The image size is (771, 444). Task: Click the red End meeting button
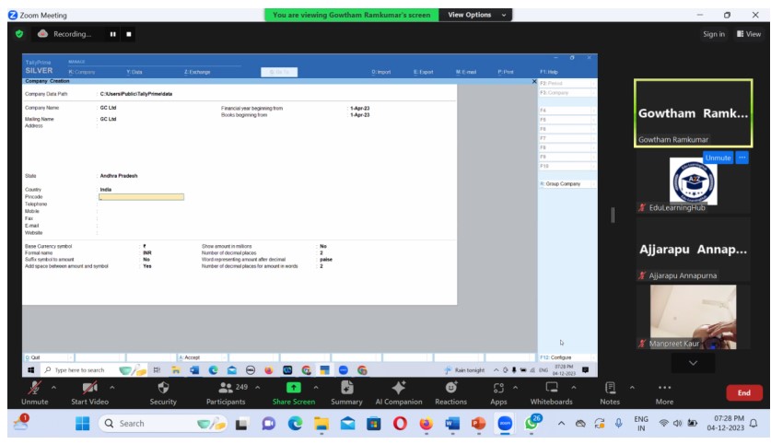pyautogui.click(x=743, y=393)
